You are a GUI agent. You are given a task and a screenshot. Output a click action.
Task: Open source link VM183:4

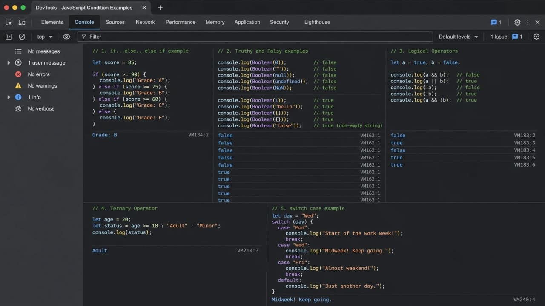(x=525, y=150)
